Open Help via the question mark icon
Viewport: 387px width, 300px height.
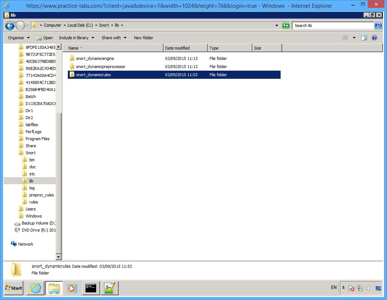coord(374,37)
